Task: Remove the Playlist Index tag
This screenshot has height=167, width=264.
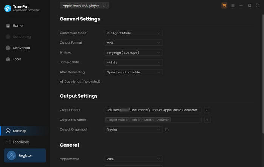Action: click(x=127, y=120)
